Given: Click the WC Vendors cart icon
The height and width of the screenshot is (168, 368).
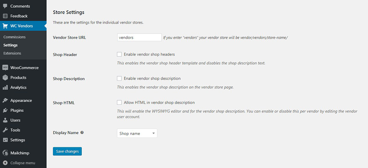Looking at the screenshot, I should coord(5,26).
